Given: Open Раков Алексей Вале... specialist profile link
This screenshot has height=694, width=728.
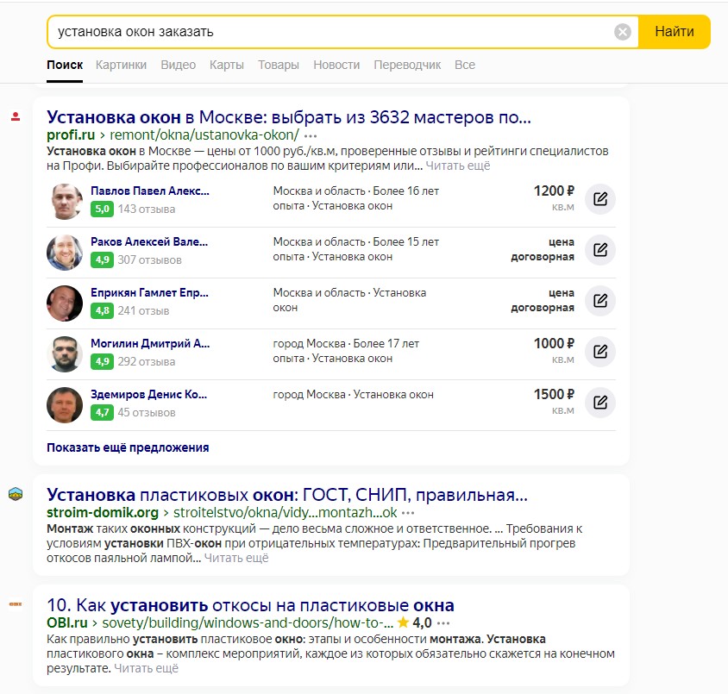Looking at the screenshot, I should coord(149,241).
